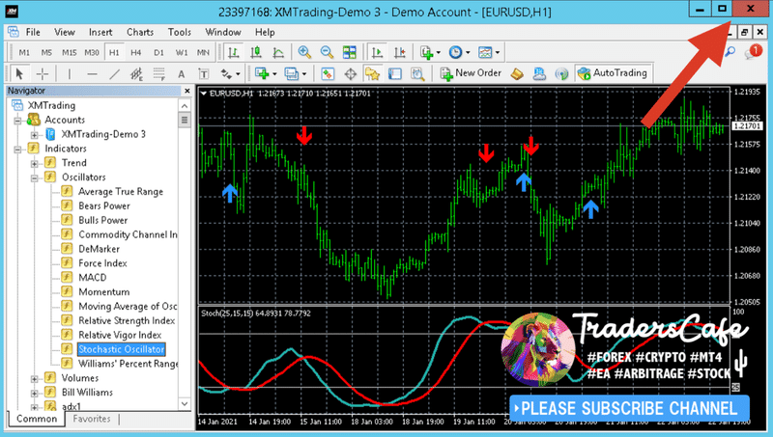Zoom out on the chart
The width and height of the screenshot is (773, 437).
click(327, 52)
